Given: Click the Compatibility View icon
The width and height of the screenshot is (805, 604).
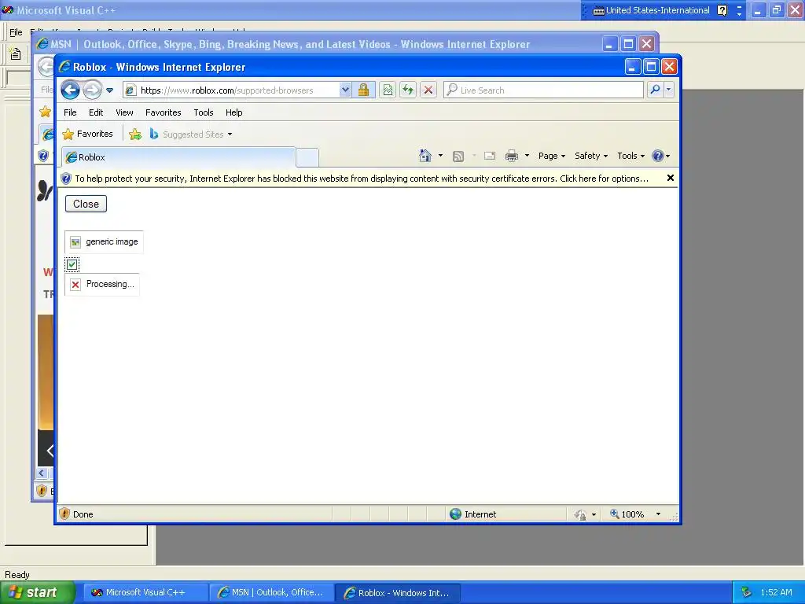Looking at the screenshot, I should point(388,90).
